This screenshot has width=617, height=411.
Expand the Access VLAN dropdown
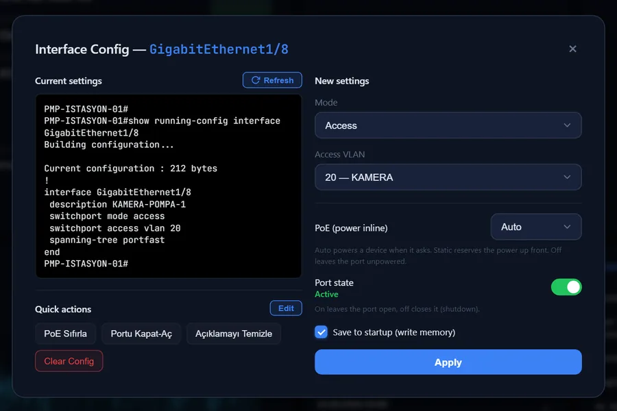(448, 177)
